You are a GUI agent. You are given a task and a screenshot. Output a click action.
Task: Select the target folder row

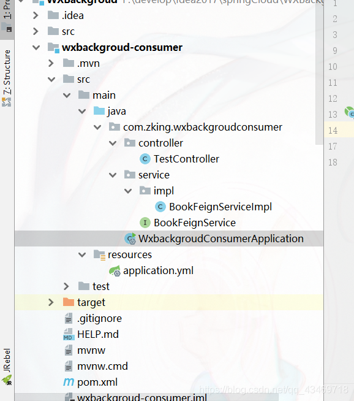point(169,302)
